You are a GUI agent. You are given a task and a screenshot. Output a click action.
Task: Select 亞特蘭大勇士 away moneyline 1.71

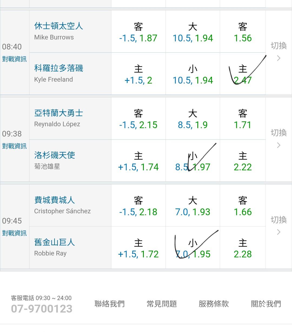coord(243,119)
